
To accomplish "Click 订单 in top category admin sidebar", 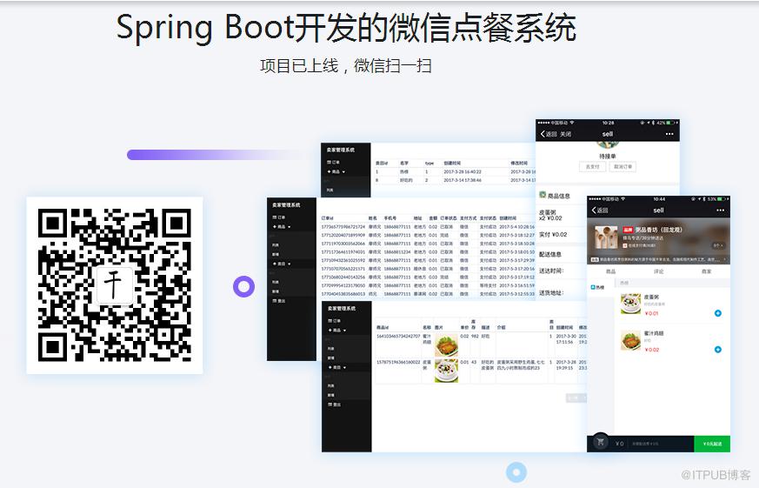I will coord(334,162).
